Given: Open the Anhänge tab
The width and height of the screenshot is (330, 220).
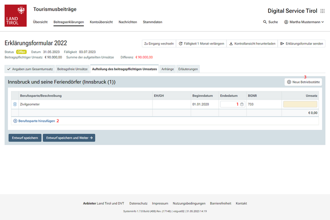Looking at the screenshot, I should (x=167, y=69).
